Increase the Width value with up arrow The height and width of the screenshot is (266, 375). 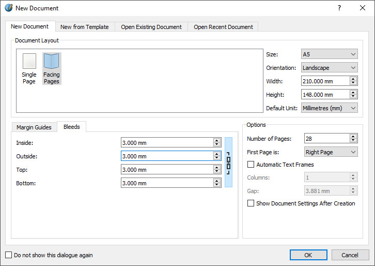click(353, 79)
